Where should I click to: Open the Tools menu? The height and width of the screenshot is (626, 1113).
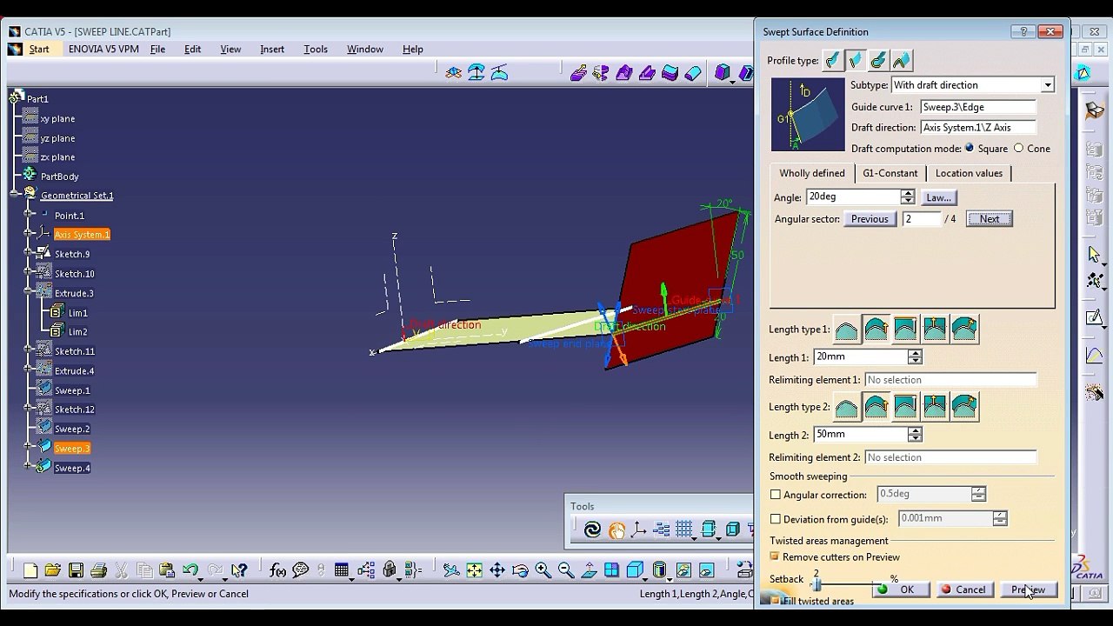click(316, 49)
